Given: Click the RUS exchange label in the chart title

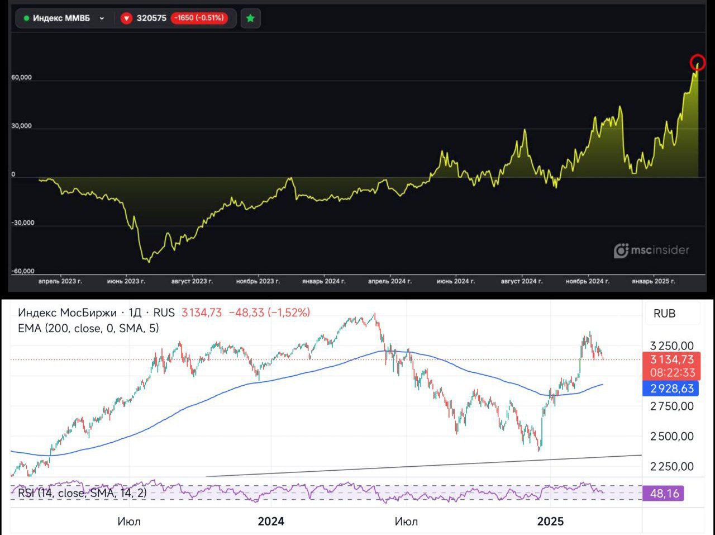Looking at the screenshot, I should (164, 313).
